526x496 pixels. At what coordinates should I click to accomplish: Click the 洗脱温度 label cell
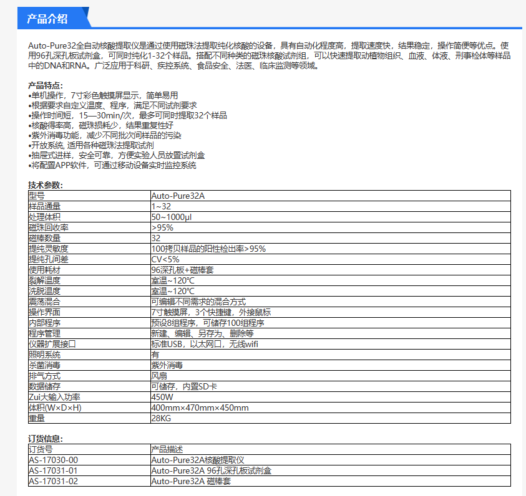coord(90,292)
